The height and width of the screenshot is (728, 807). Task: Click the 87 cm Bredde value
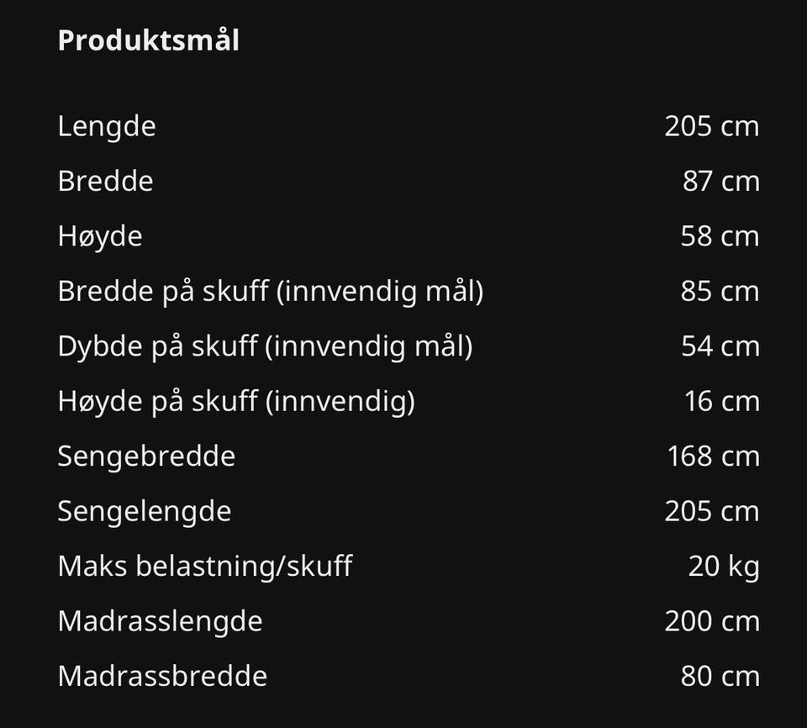pyautogui.click(x=720, y=181)
